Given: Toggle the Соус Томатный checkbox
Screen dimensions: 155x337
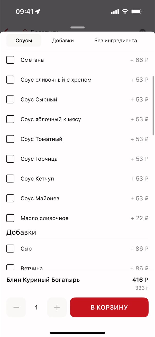Looking at the screenshot, I should click(10, 139).
